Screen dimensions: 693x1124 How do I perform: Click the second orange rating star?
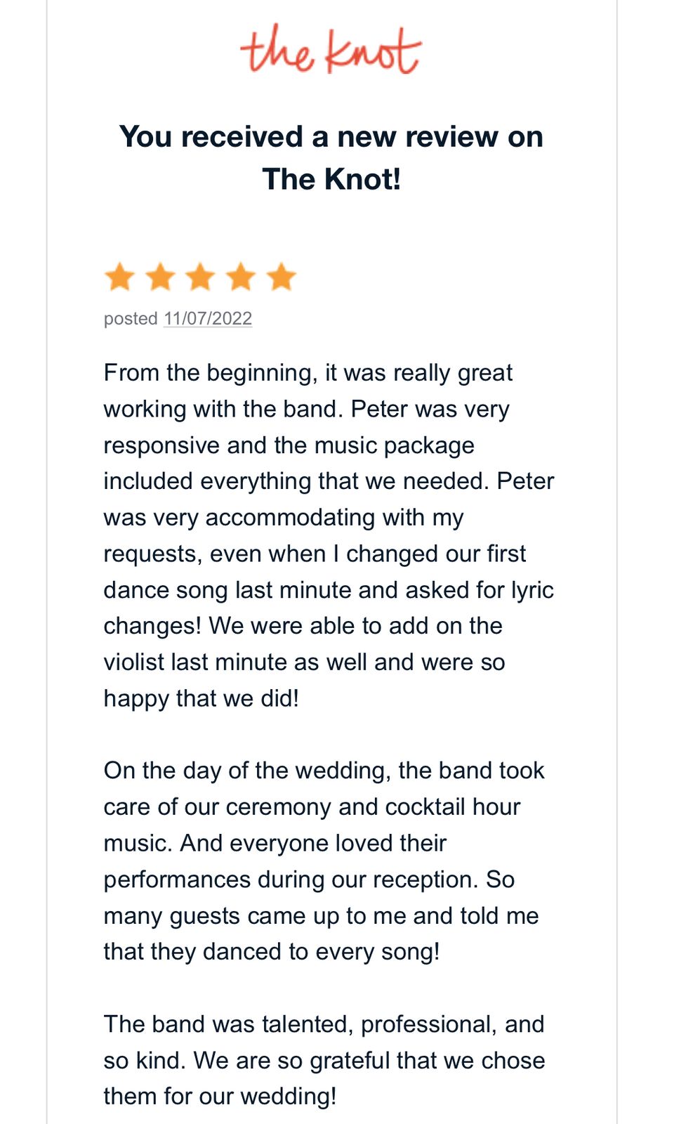pyautogui.click(x=160, y=277)
